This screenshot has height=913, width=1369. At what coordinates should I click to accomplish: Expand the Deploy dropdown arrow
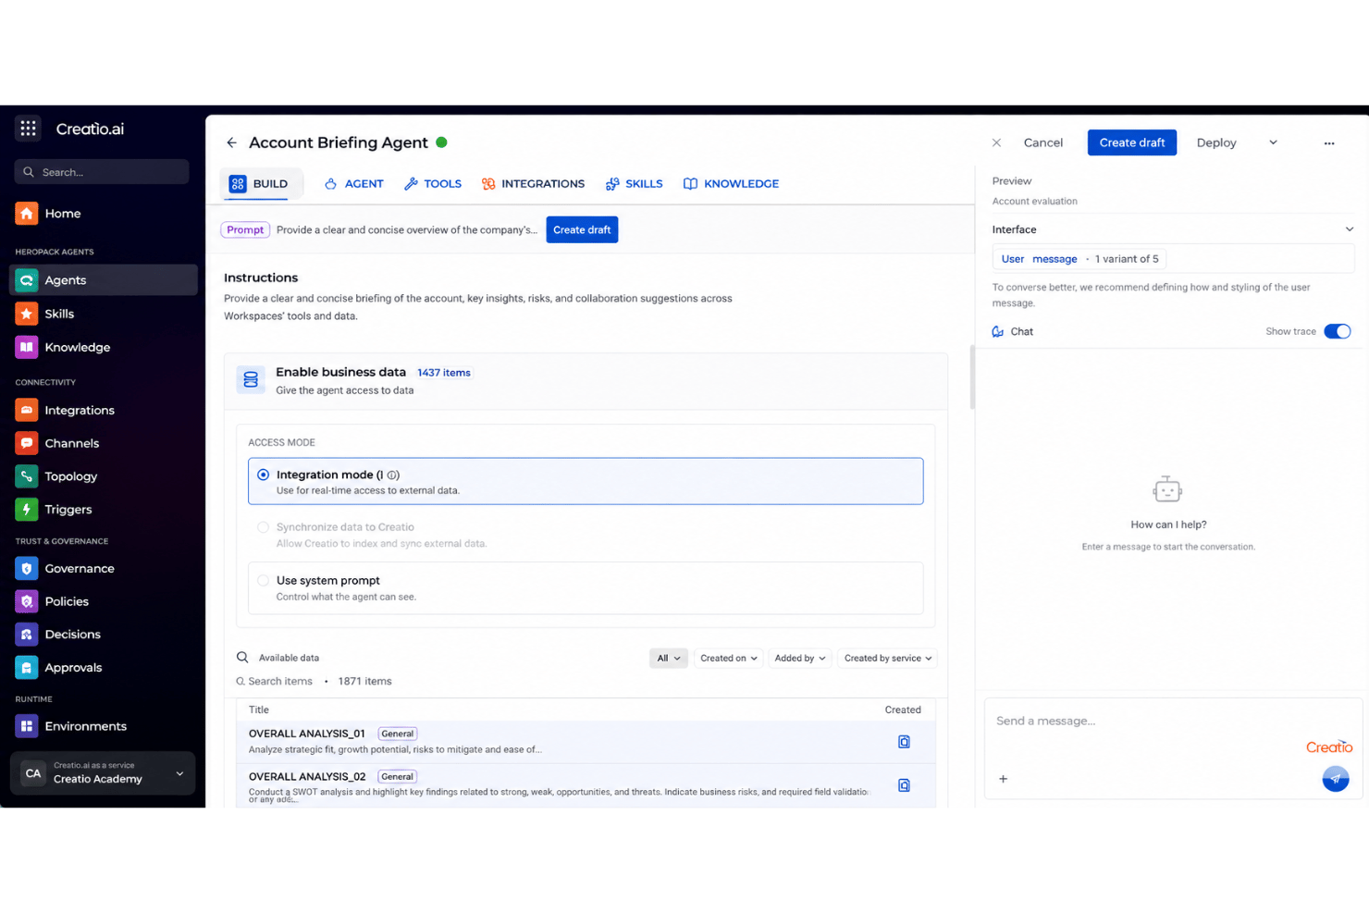click(x=1273, y=142)
